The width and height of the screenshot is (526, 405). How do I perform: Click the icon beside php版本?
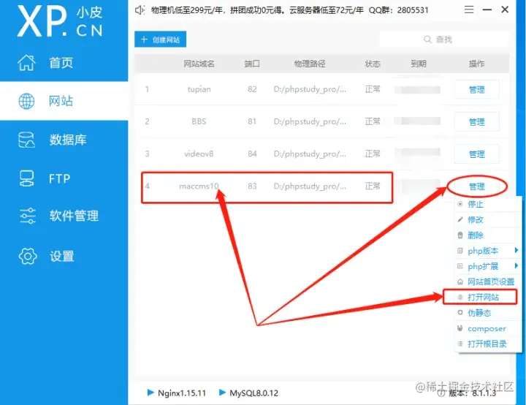coord(460,251)
